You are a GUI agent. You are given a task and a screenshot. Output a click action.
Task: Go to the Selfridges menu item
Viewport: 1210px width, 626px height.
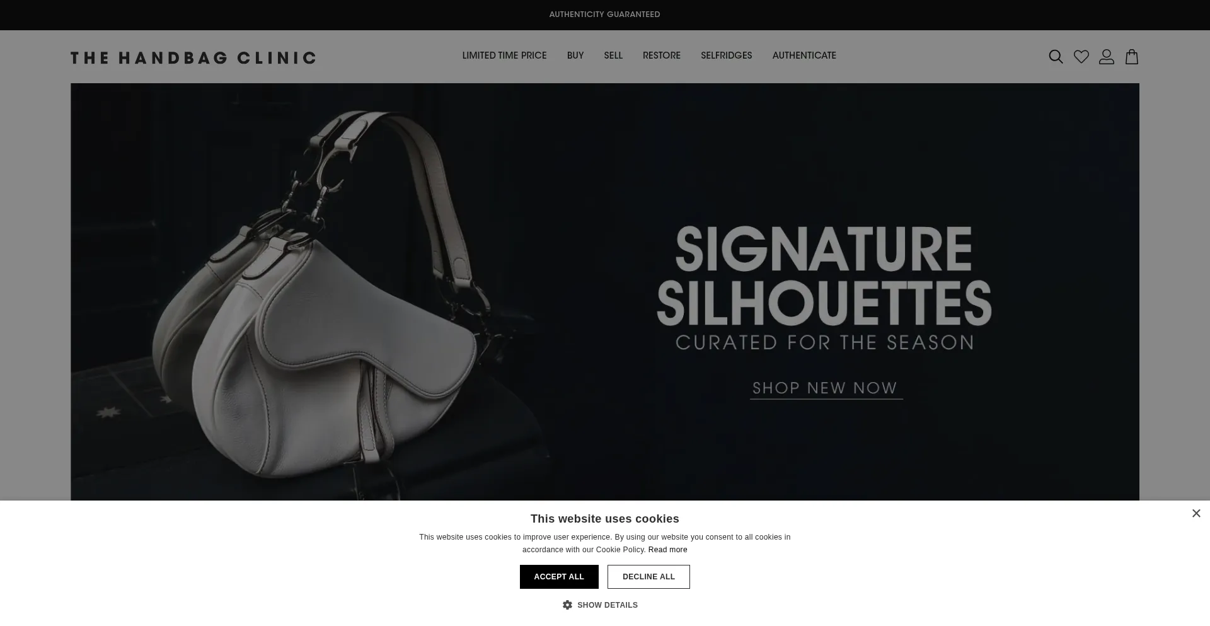tap(727, 55)
